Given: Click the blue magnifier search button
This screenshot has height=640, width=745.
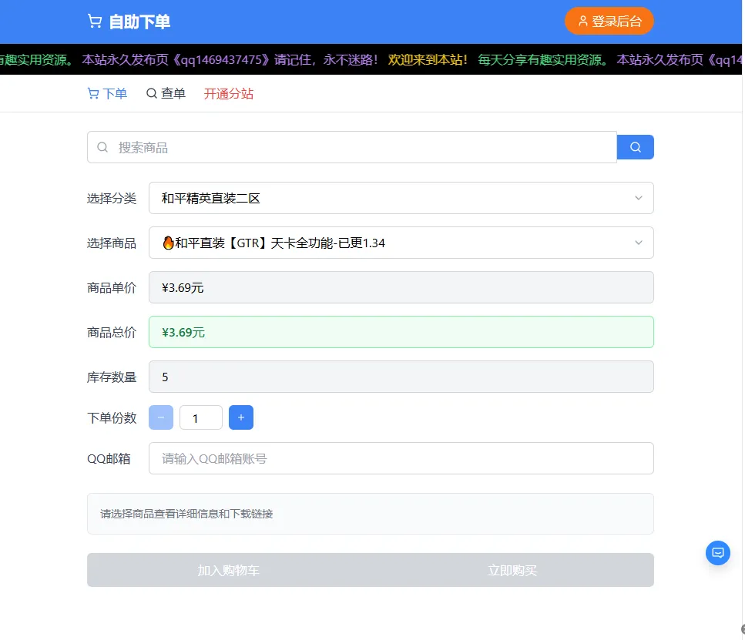Looking at the screenshot, I should (x=635, y=146).
